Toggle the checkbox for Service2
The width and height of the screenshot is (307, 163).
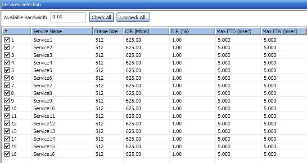pos(7,47)
